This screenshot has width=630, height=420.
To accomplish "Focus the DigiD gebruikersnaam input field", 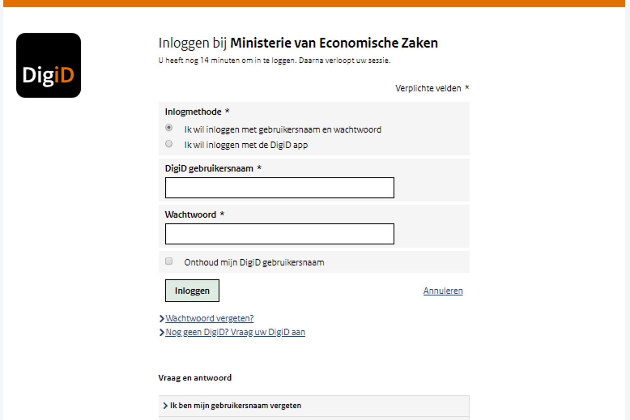I will point(280,188).
